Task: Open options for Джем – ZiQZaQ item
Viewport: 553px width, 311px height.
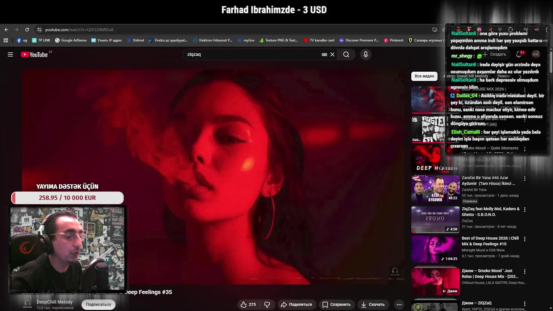Action: pos(525,304)
